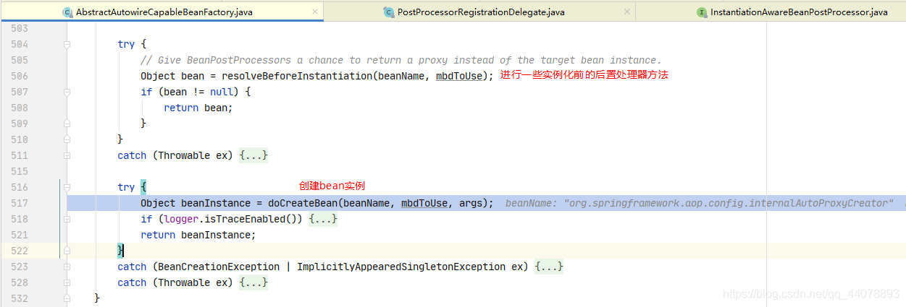Click fold end marker at line 509
Viewport: 906px width, 307px height.
click(67, 124)
